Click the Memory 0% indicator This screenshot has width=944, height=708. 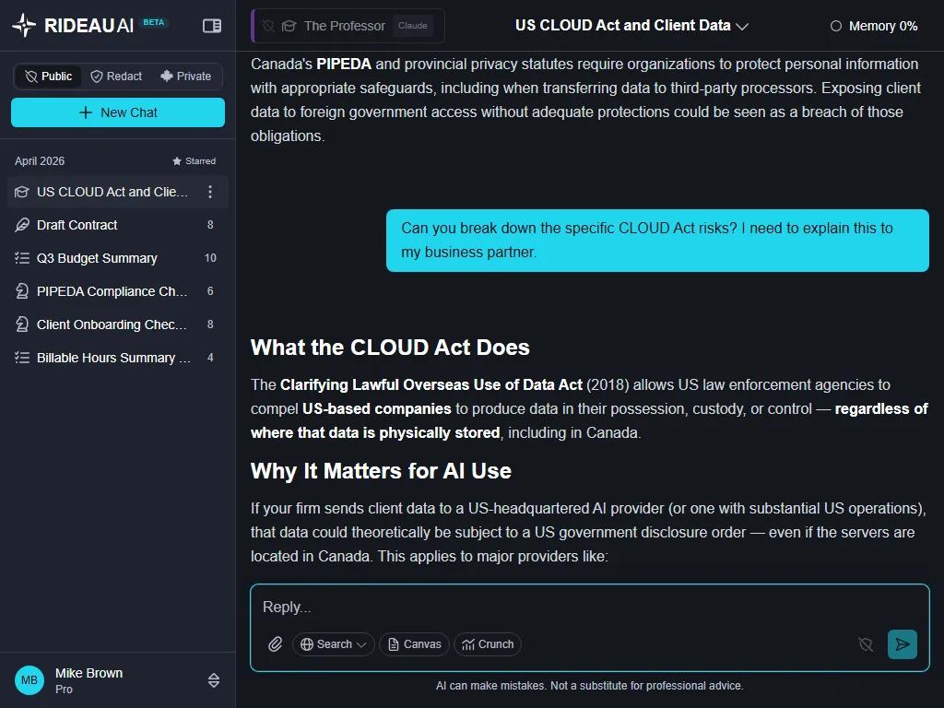874,26
